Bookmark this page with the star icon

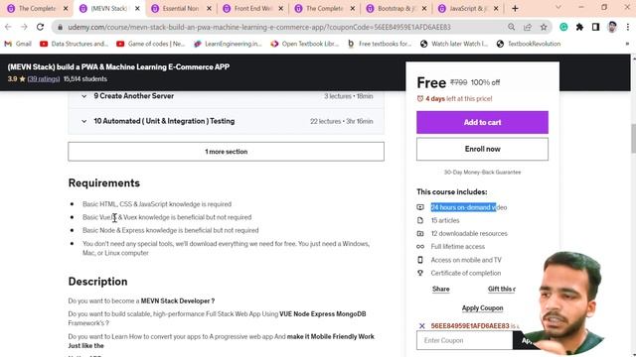[544, 27]
